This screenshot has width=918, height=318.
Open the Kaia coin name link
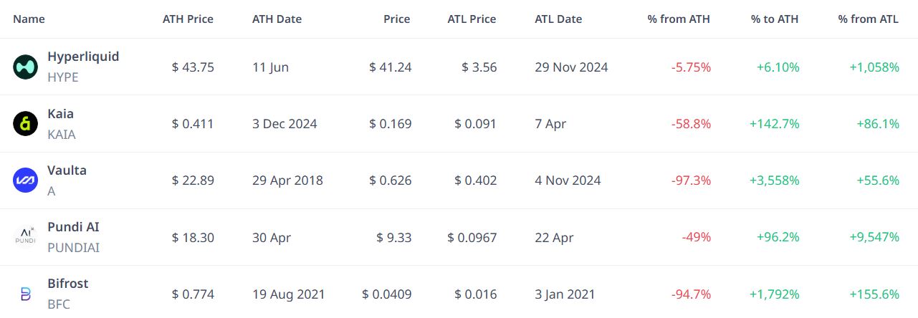[60, 113]
